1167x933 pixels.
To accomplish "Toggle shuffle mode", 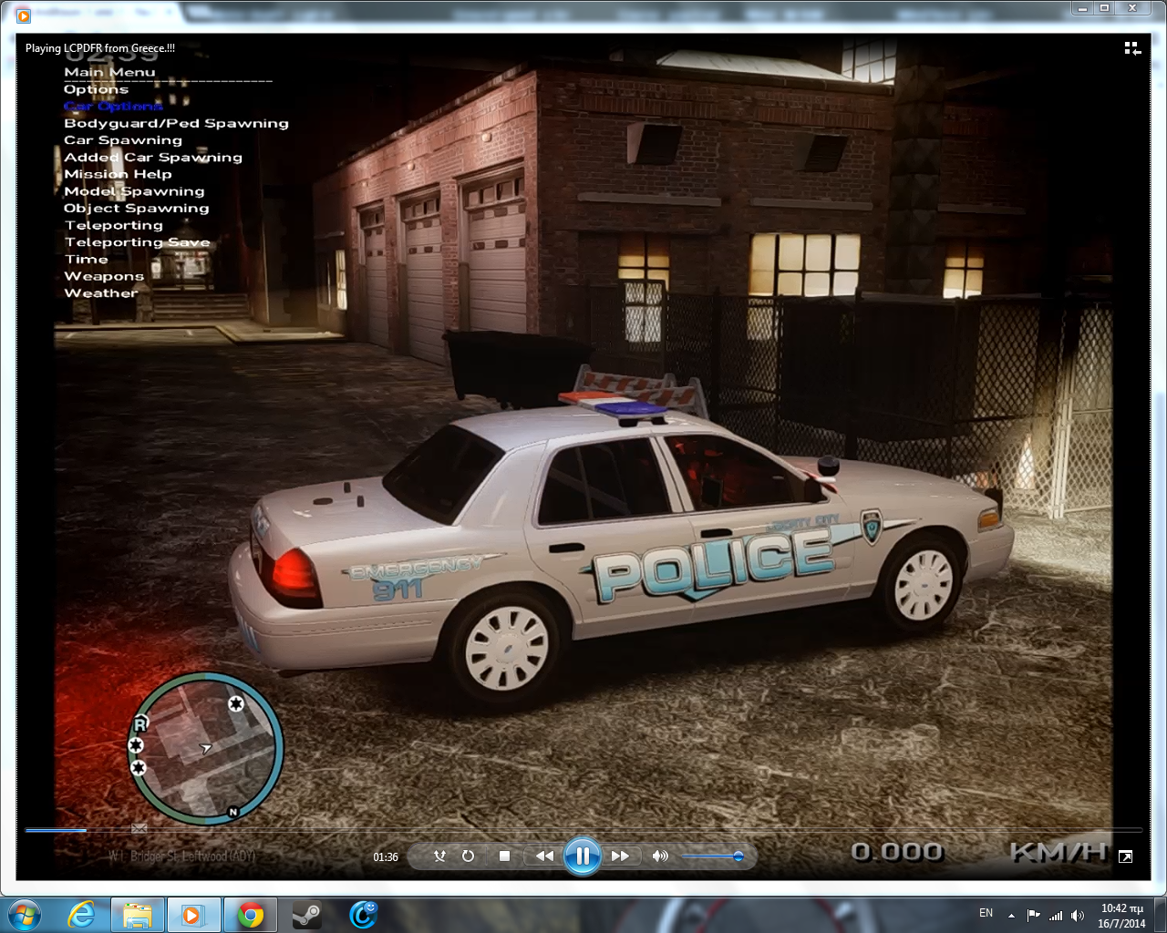I will [x=439, y=856].
